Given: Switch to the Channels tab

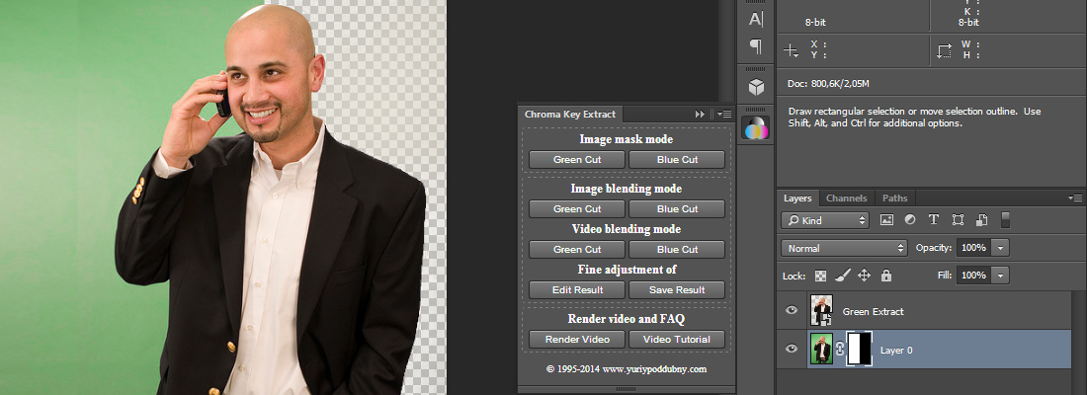Looking at the screenshot, I should pyautogui.click(x=847, y=198).
